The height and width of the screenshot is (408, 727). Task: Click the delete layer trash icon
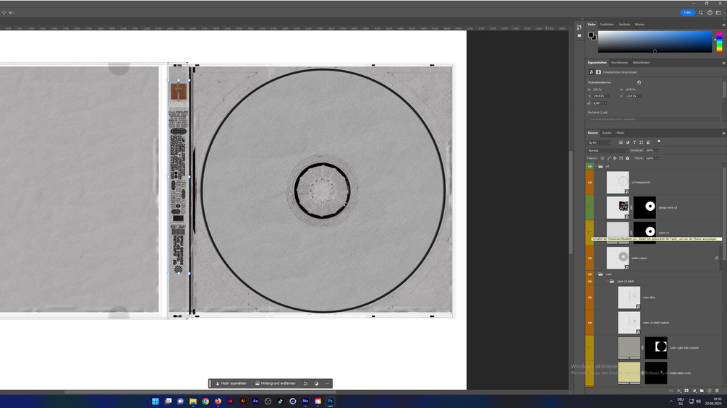pos(717,391)
